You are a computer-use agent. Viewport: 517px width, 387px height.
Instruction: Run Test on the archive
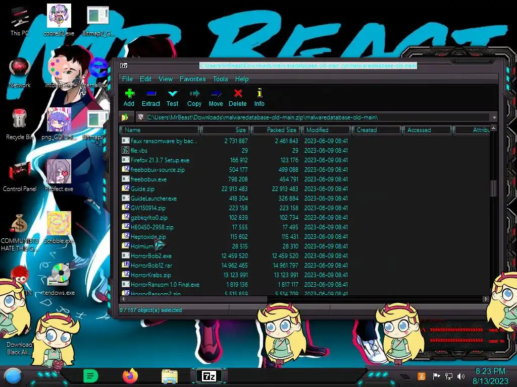coord(173,97)
